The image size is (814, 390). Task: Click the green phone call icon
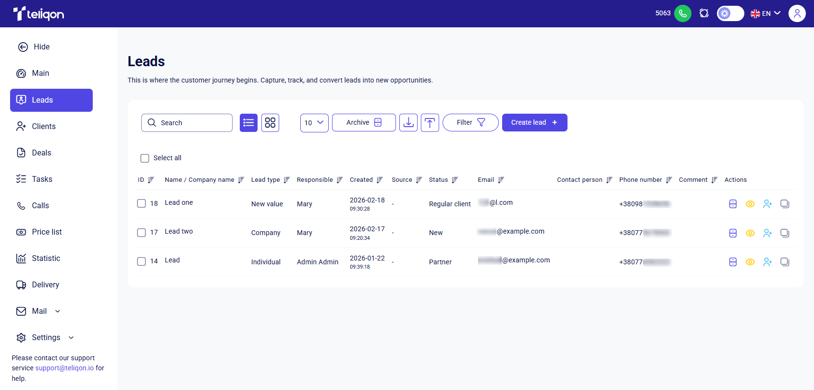click(682, 13)
